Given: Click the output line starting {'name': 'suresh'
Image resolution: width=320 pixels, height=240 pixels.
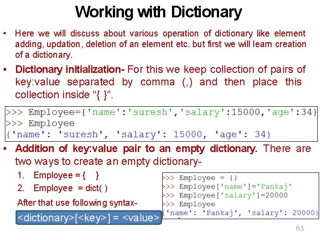Looking at the screenshot, I should (x=138, y=135).
